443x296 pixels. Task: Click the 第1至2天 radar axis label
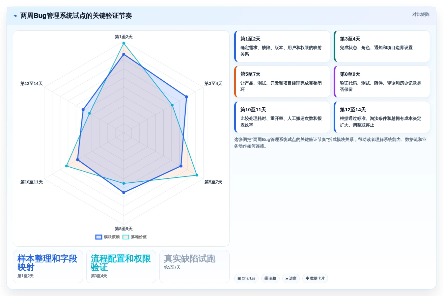click(x=124, y=37)
